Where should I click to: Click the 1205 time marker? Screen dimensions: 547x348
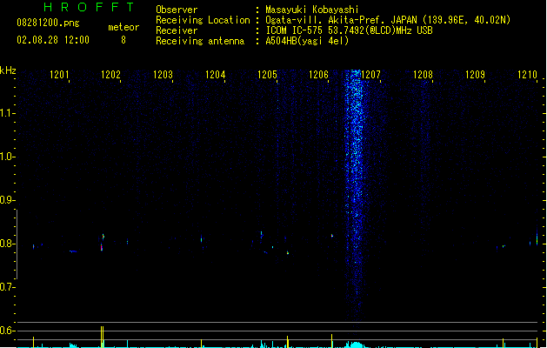pos(267,75)
